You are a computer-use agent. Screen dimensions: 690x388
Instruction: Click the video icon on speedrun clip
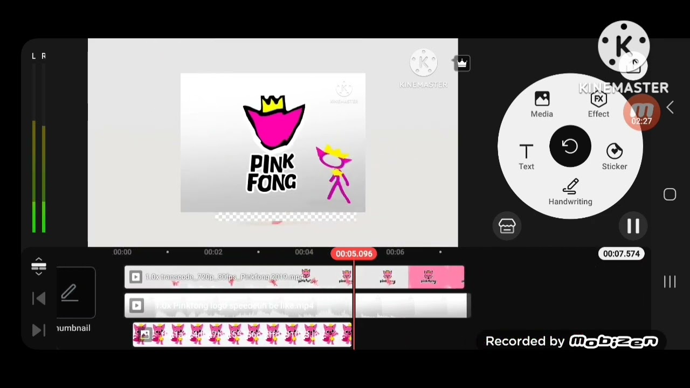pyautogui.click(x=136, y=306)
